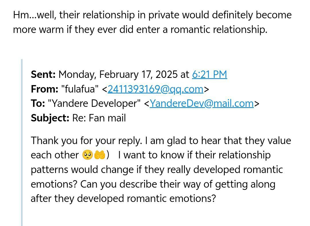Open the 6:21 PM time link
The image size is (310, 226).
[x=210, y=74]
